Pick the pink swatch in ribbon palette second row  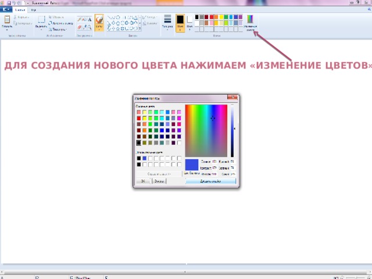(x=211, y=23)
